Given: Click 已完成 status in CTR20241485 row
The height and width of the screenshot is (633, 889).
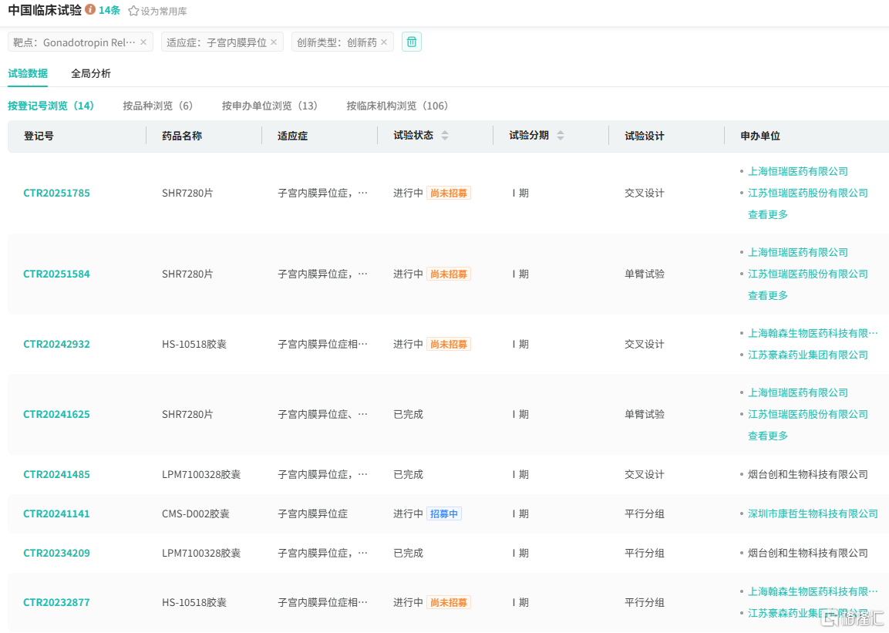Looking at the screenshot, I should coord(408,475).
